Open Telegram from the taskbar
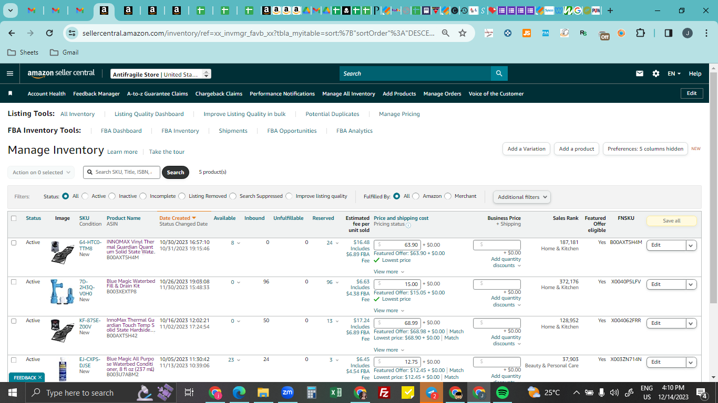 pyautogui.click(x=432, y=393)
